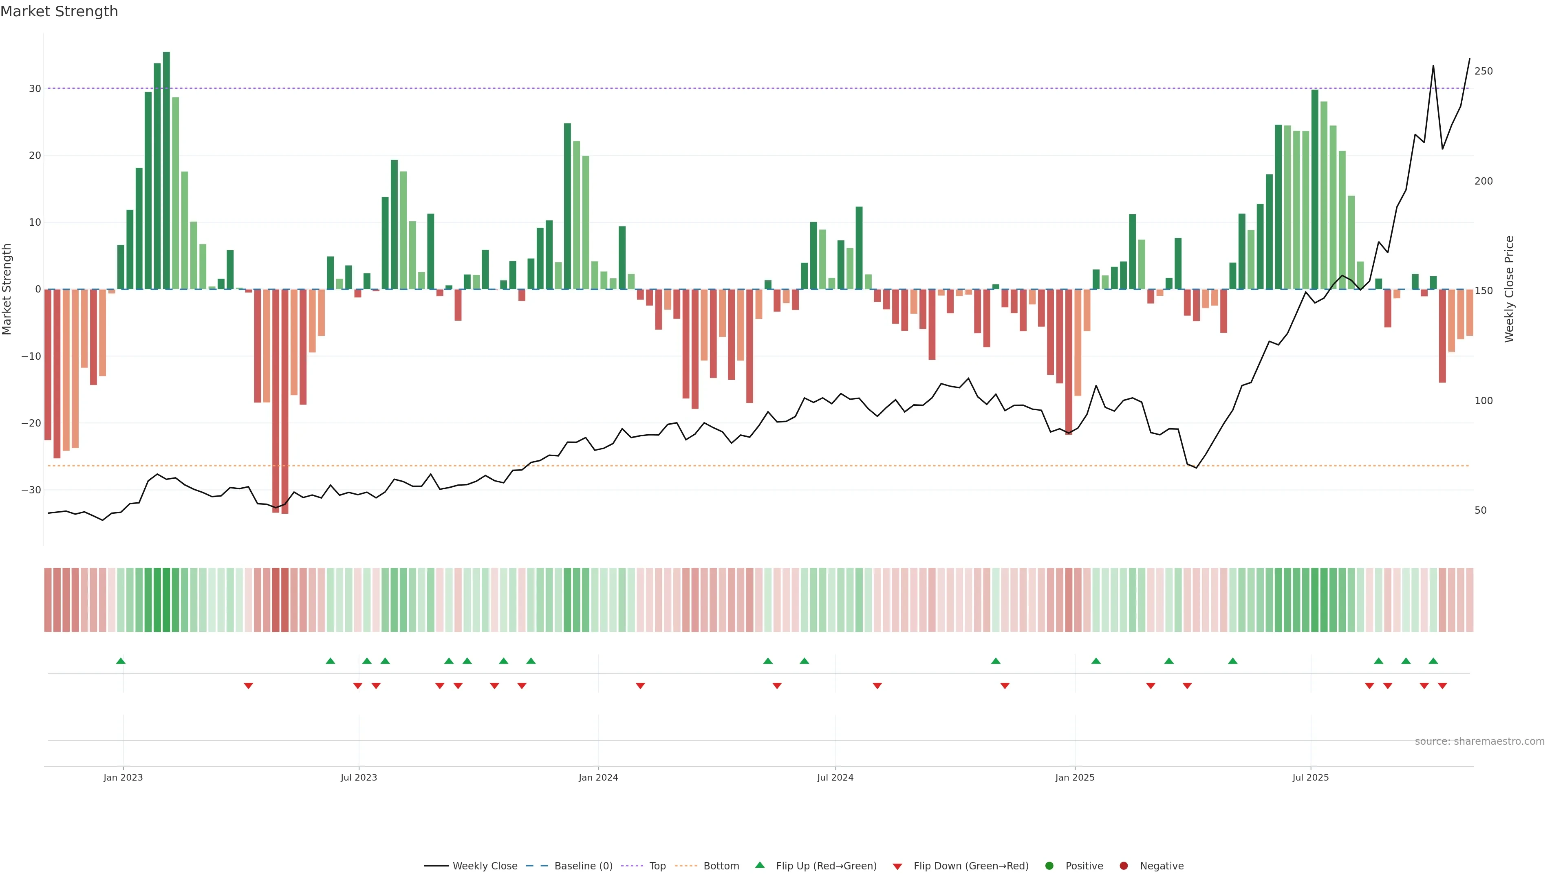This screenshot has height=880, width=1565.
Task: Click the last green flip-up triangle marker
Action: click(1433, 661)
